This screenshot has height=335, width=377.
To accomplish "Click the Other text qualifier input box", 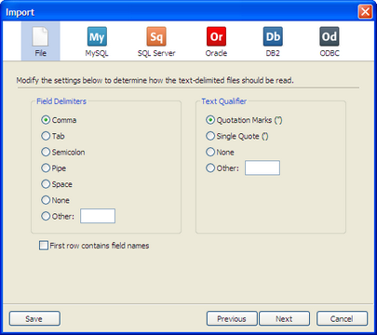I will [x=263, y=167].
